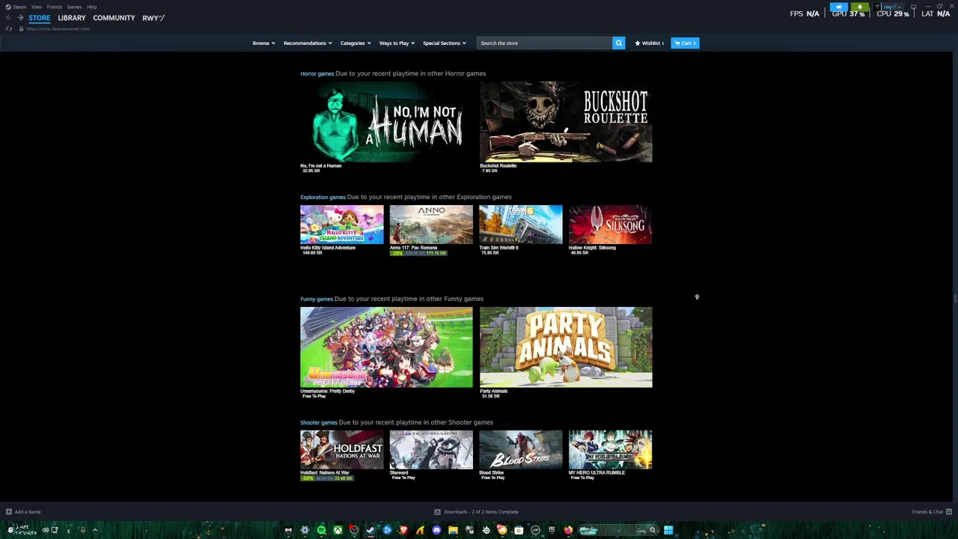Open the Wishlist link

tap(650, 43)
